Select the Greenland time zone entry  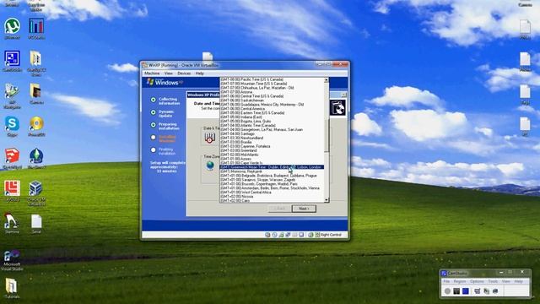click(272, 150)
